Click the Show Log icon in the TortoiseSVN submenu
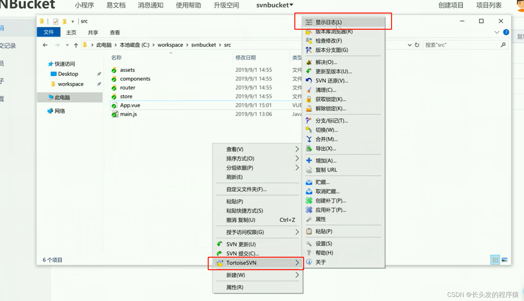This screenshot has width=524, height=301. coord(309,22)
